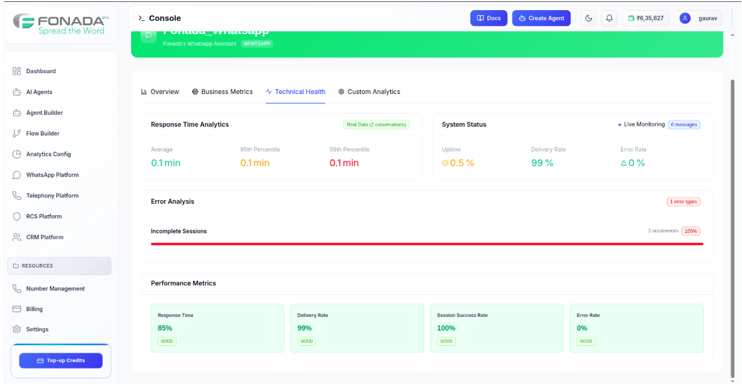Click the 99th Percentile 0.1 min value
This screenshot has width=742, height=385.
(344, 163)
